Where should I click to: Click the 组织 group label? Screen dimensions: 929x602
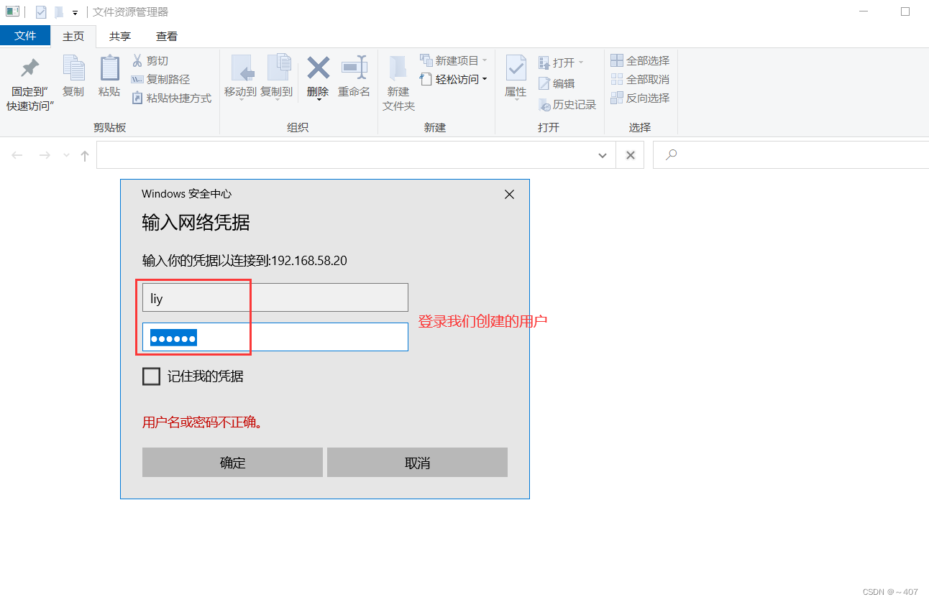(298, 127)
